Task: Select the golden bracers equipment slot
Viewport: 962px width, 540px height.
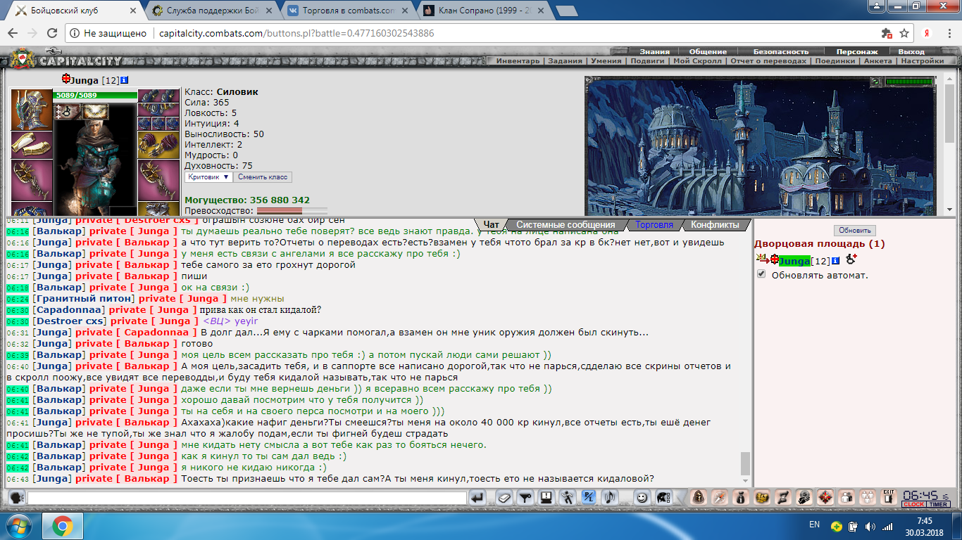Action: 32,144
